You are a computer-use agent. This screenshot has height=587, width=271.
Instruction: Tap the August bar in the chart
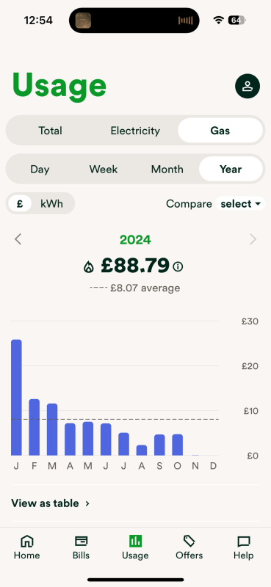click(x=142, y=450)
